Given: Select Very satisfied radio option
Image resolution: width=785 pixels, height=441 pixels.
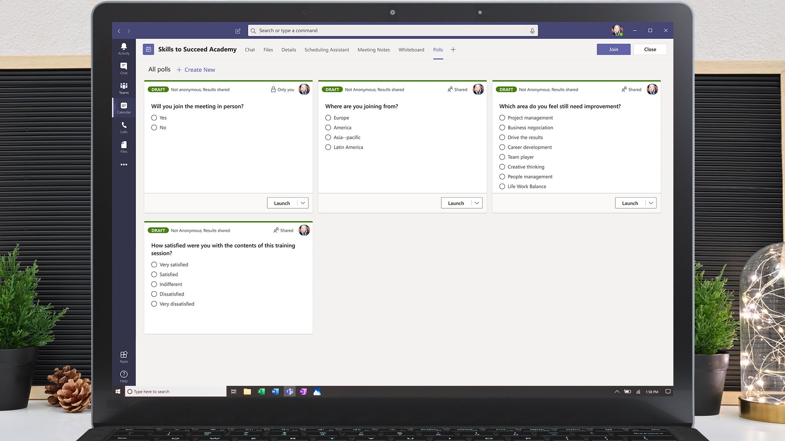Looking at the screenshot, I should 154,265.
